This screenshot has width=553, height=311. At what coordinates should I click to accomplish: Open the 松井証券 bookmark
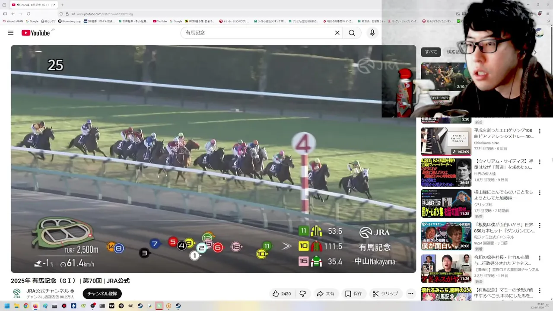pos(133,21)
